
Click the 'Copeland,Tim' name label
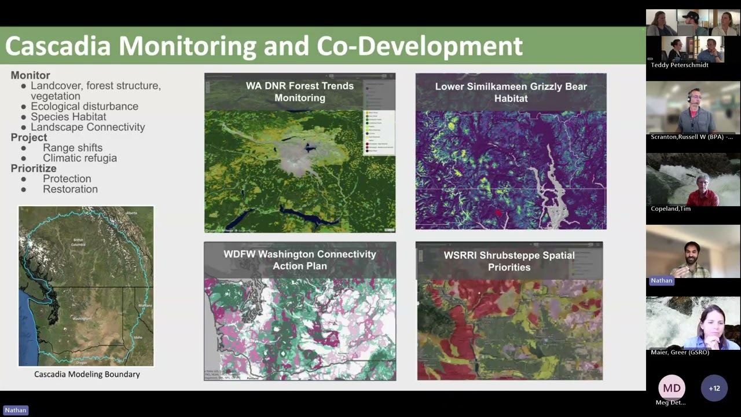[670, 209]
